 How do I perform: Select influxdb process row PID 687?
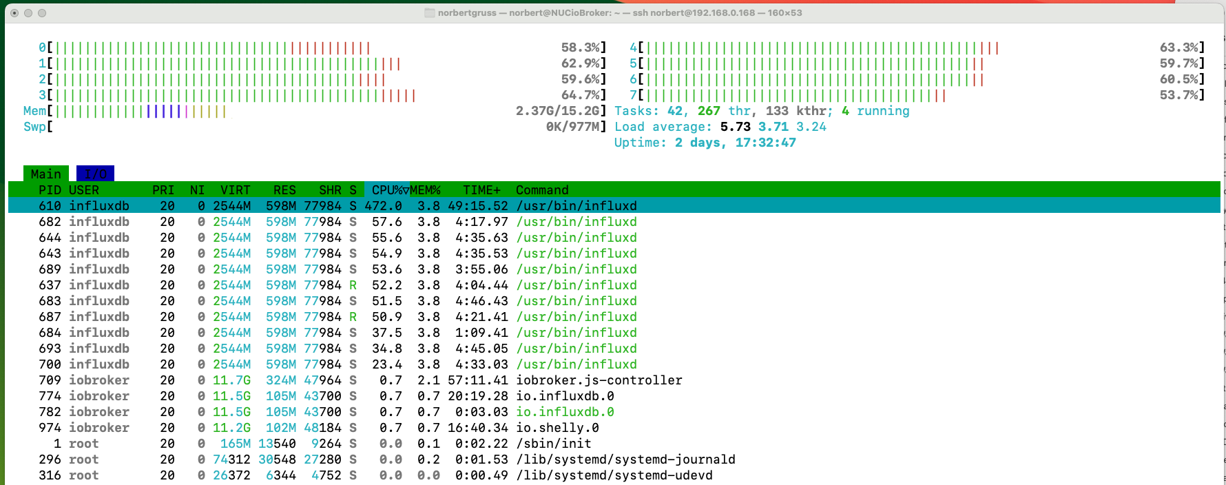(614, 317)
